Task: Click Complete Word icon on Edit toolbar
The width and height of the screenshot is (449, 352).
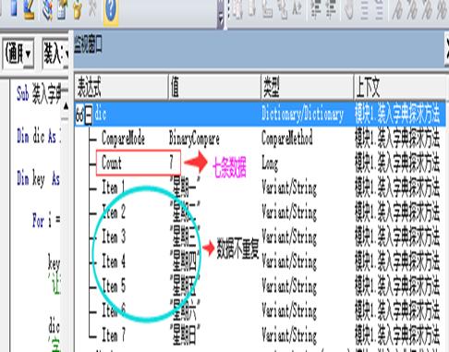Action: [297, 8]
